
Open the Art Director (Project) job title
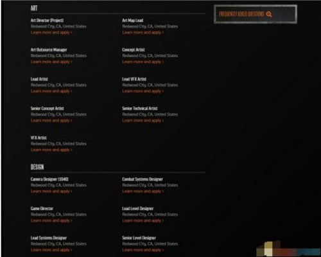[47, 21]
